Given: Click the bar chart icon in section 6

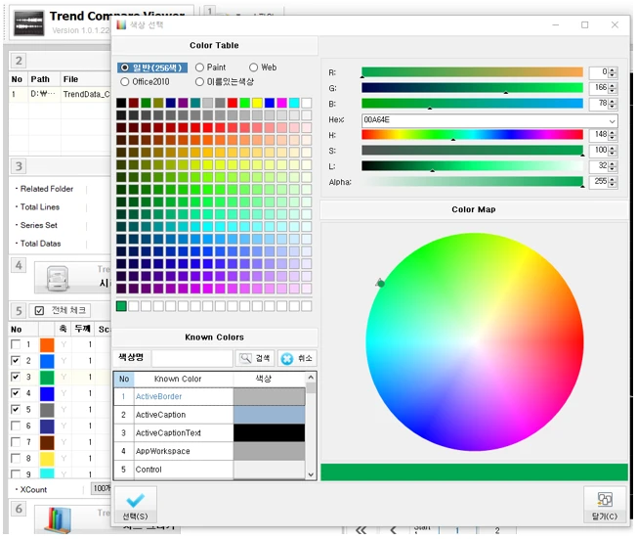Looking at the screenshot, I should pyautogui.click(x=58, y=519).
